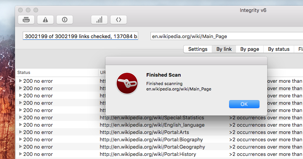Select URL http://en.wikipedia.org/wiki/Portal:Arts
303x159 pixels.
tap(144, 132)
